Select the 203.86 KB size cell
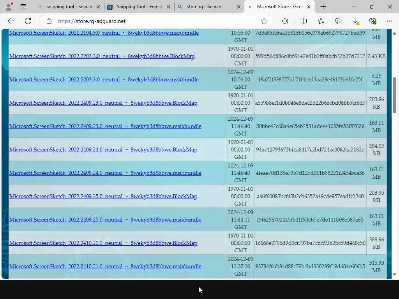The width and height of the screenshot is (399, 299). (376, 103)
